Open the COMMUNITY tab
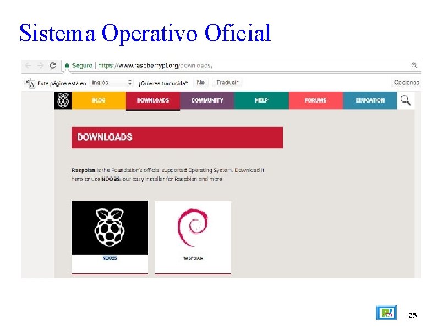The image size is (437, 328). pyautogui.click(x=207, y=100)
